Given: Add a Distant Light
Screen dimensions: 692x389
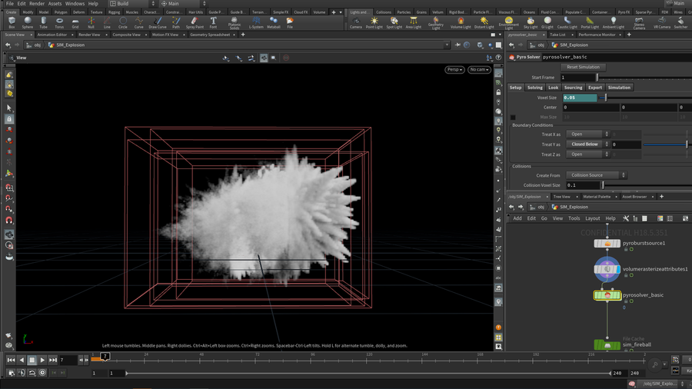Looking at the screenshot, I should (x=484, y=22).
